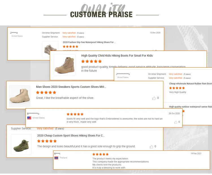
Task: Like the boots fit very well review
Action: [x=176, y=122]
